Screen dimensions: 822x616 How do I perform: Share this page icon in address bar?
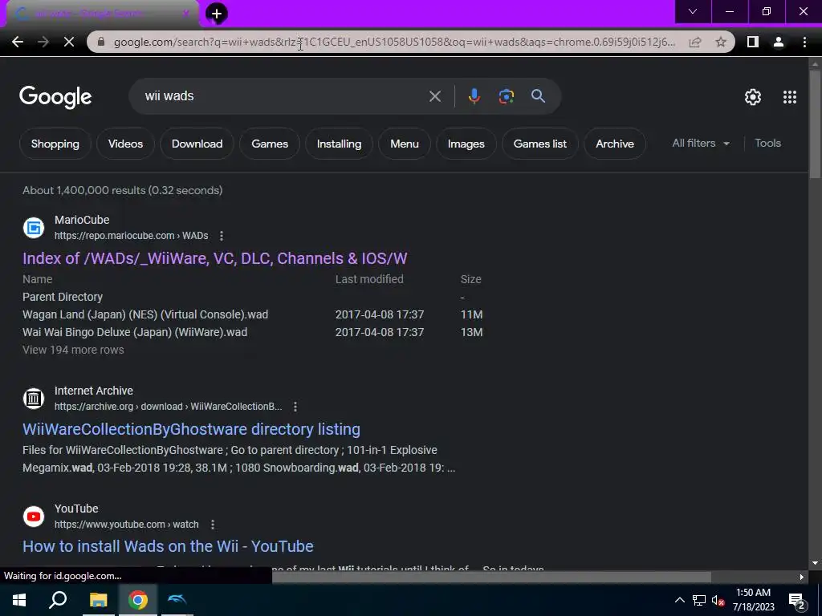tap(695, 43)
